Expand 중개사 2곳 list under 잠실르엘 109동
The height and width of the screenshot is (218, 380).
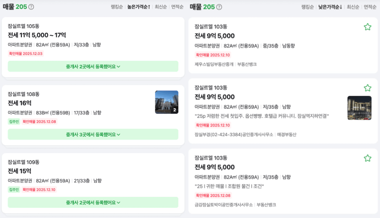point(93,202)
